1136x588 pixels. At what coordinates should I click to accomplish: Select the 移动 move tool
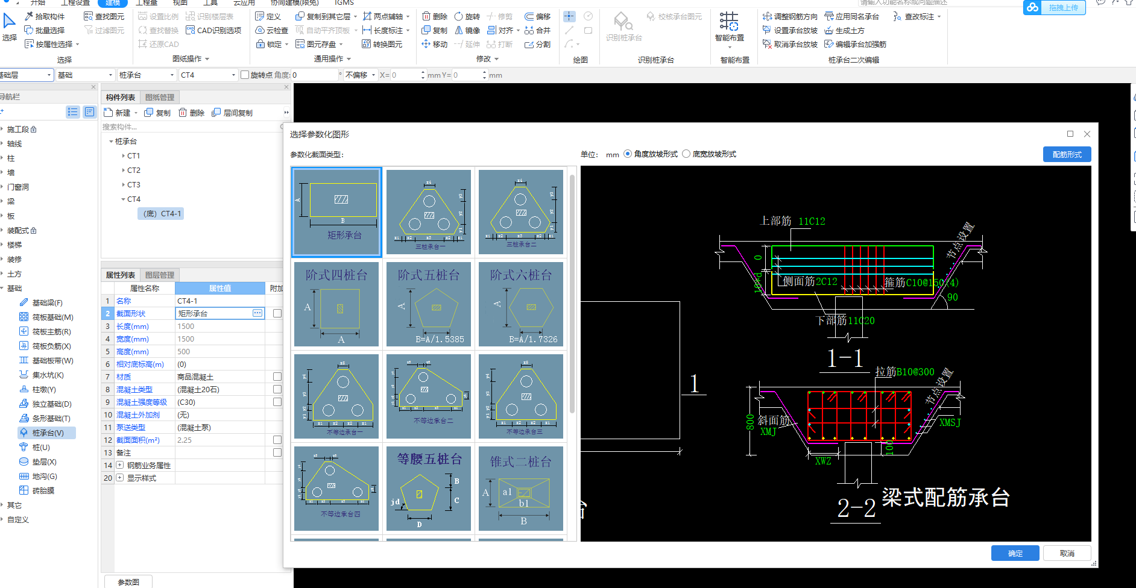click(x=435, y=44)
